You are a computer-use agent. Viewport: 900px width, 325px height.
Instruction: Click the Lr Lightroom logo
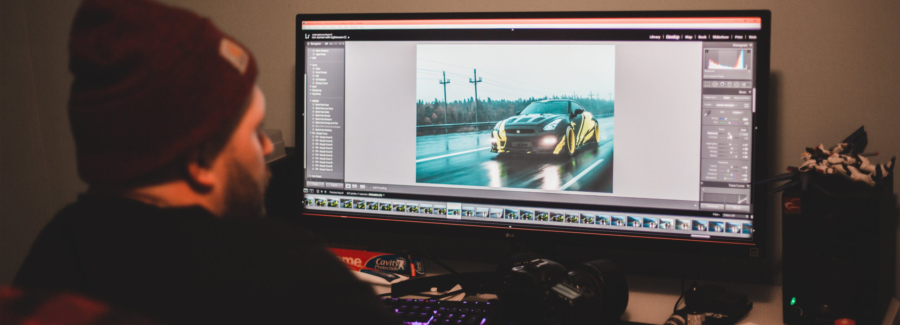[x=307, y=36]
